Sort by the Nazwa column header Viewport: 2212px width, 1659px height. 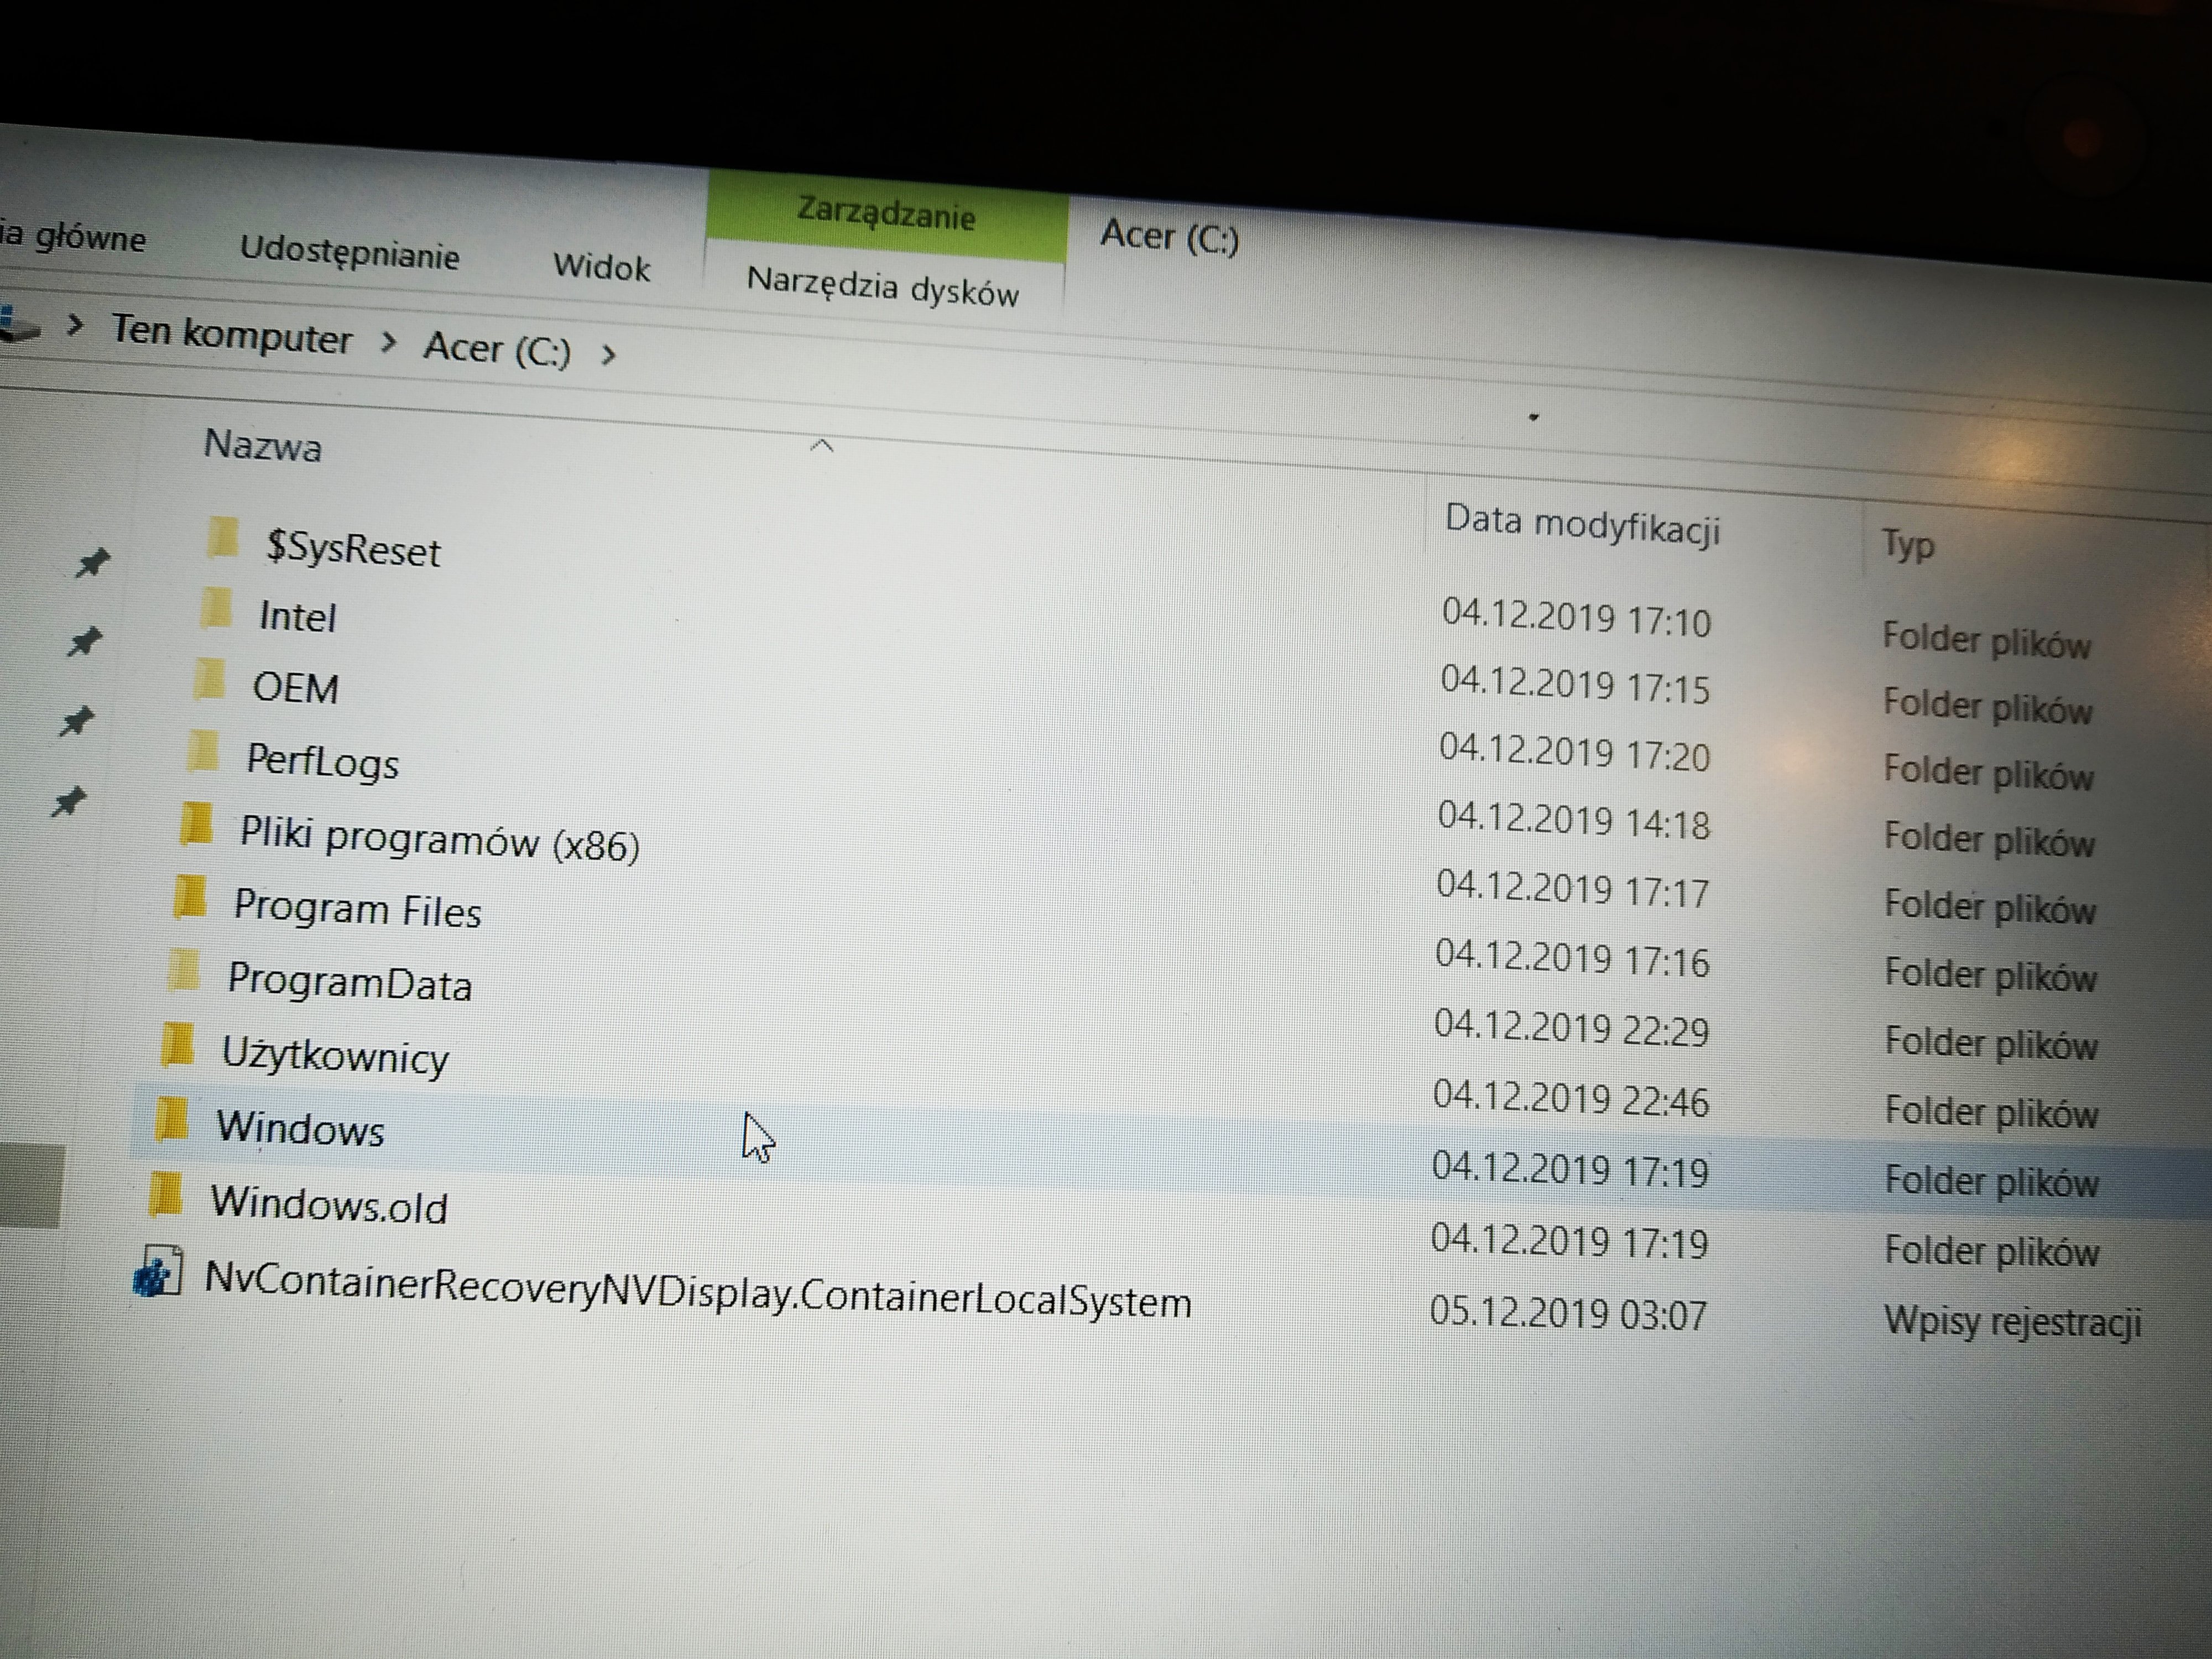(262, 446)
